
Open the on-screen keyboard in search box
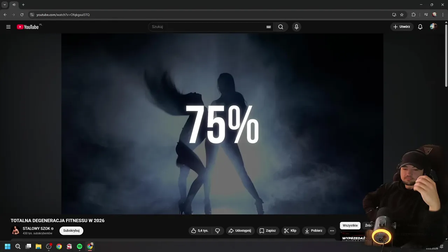pos(268,27)
